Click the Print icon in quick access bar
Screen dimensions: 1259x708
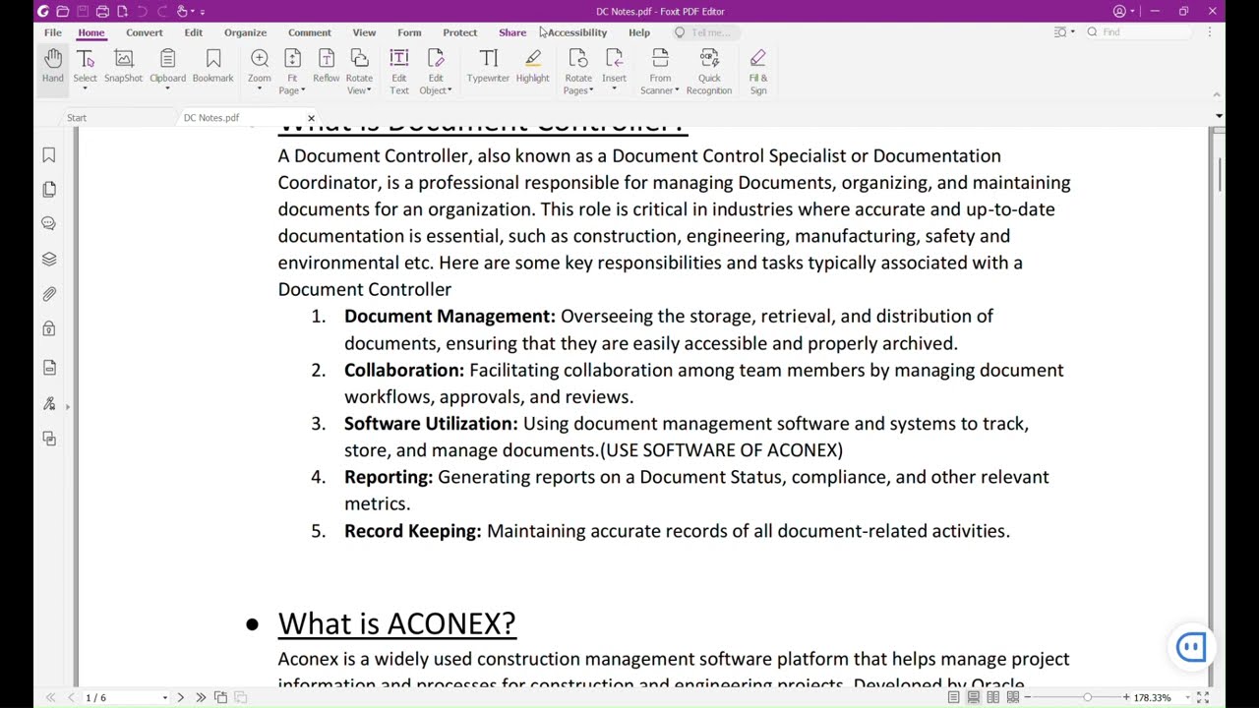click(102, 11)
